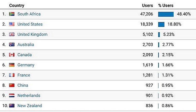Open the United Kingdom country link
196x112 pixels.
coord(32,34)
